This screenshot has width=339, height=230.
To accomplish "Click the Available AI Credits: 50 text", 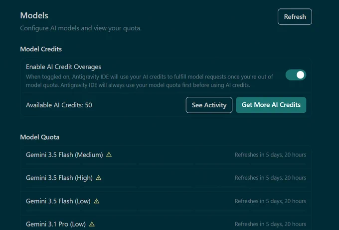I will (x=59, y=105).
